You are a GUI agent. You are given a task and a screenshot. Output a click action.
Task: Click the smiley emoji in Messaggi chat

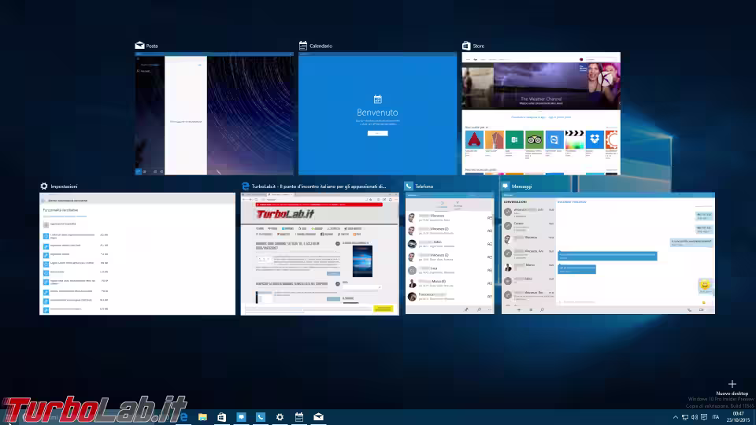click(705, 285)
